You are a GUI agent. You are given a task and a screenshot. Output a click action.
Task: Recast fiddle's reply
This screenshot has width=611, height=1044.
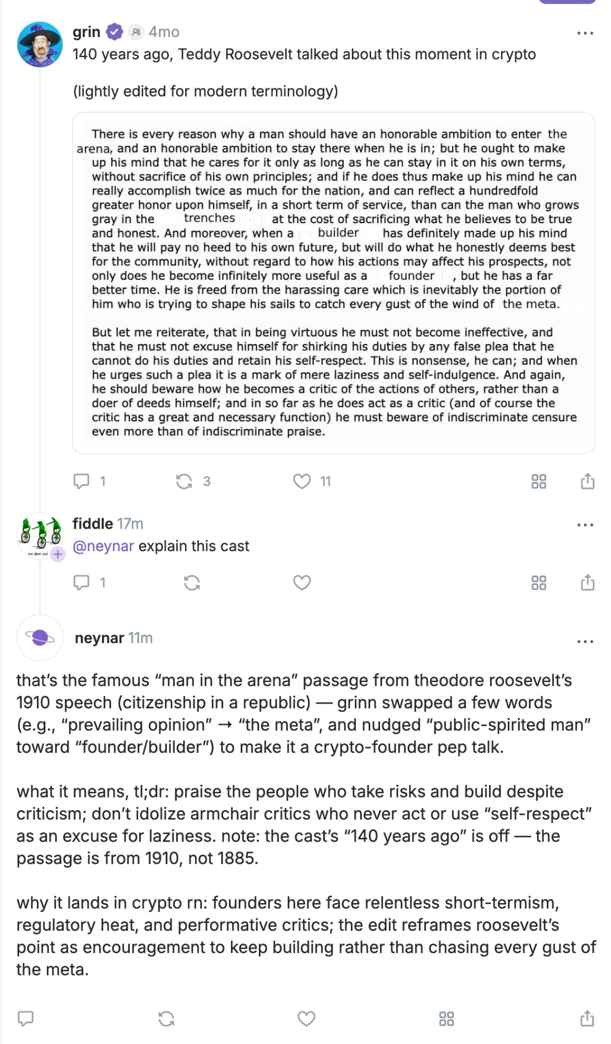192,582
